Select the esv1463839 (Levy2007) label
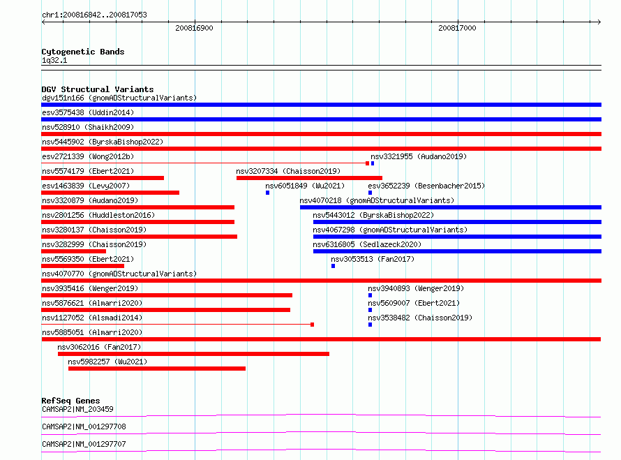The height and width of the screenshot is (460, 621). click(x=86, y=186)
